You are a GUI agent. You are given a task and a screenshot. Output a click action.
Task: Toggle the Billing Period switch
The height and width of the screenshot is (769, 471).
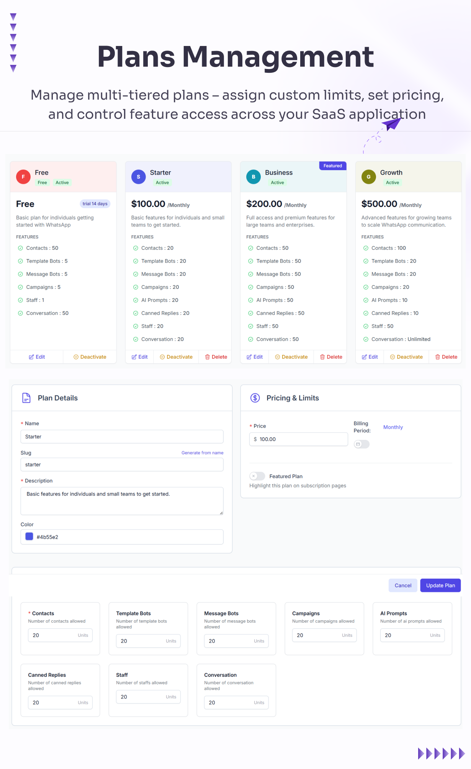361,444
